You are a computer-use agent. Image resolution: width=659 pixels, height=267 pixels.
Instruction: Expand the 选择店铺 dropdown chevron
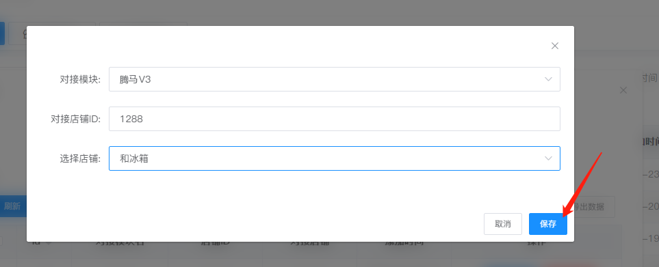point(548,158)
